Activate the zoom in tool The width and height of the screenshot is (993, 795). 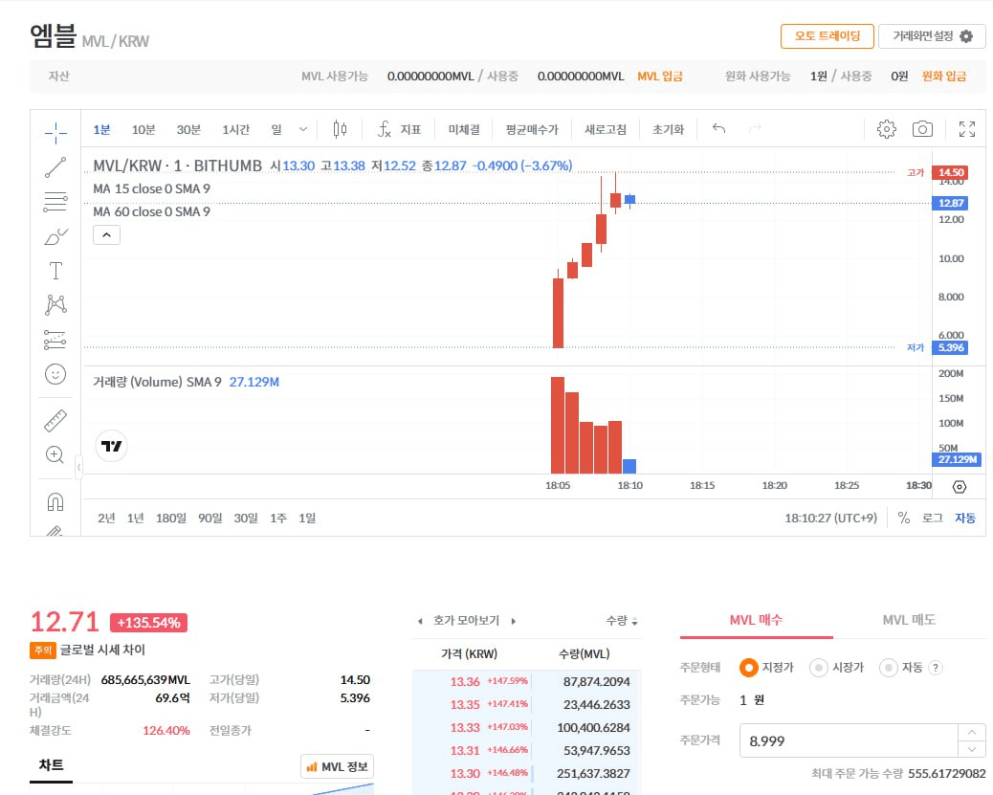(x=55, y=454)
